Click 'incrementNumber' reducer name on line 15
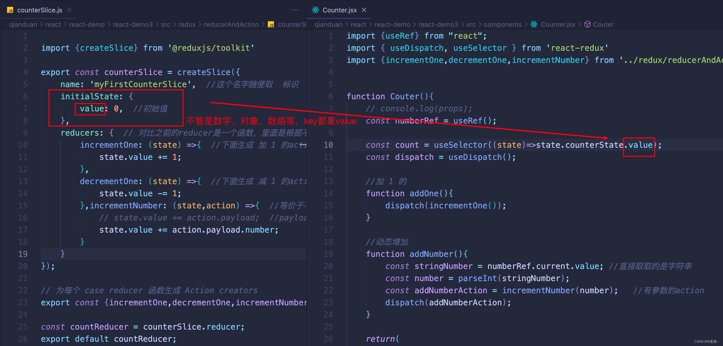Screen dimensions: 723x346 [126, 206]
